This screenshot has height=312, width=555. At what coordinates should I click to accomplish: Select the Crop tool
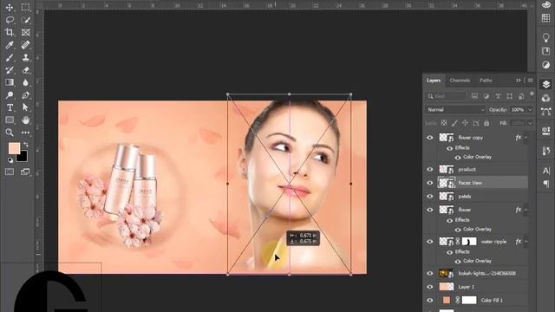10,32
